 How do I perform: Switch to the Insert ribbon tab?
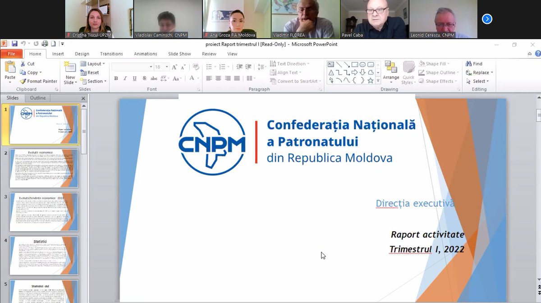click(58, 54)
